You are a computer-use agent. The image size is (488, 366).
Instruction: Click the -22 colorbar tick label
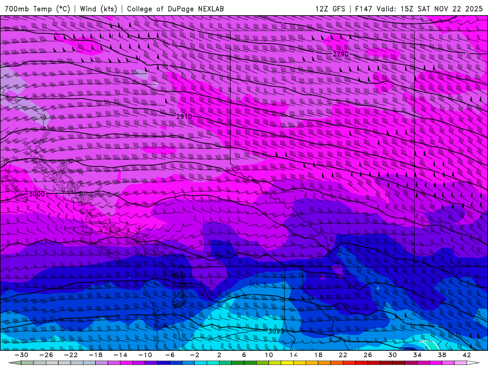click(x=71, y=355)
